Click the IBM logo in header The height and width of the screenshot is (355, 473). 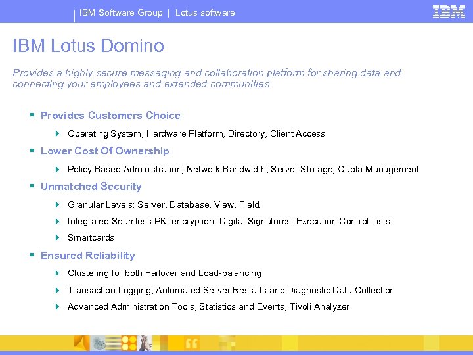click(x=449, y=12)
